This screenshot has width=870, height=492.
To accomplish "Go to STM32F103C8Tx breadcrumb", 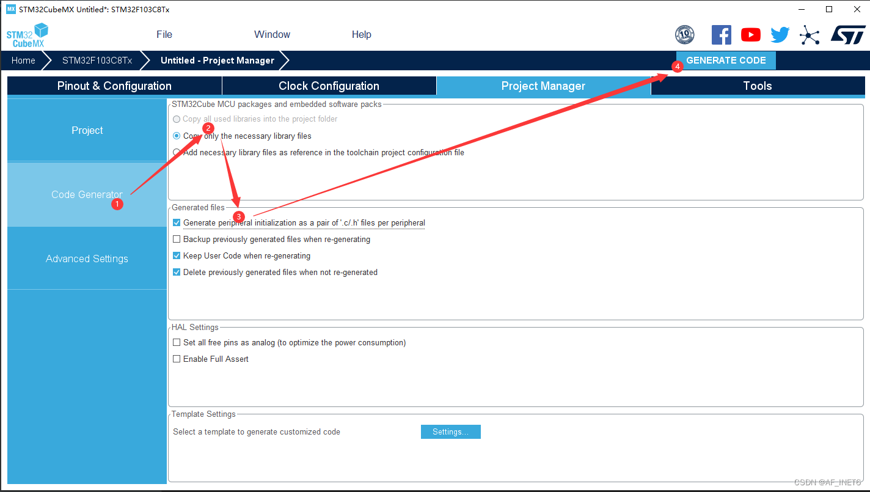I will tap(97, 61).
